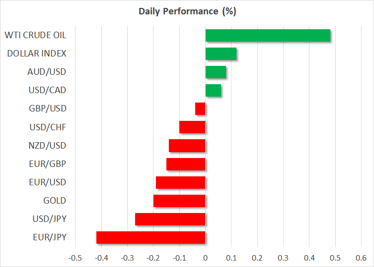Click the red GOLD bar
Image resolution: width=374 pixels, height=267 pixels.
(179, 201)
